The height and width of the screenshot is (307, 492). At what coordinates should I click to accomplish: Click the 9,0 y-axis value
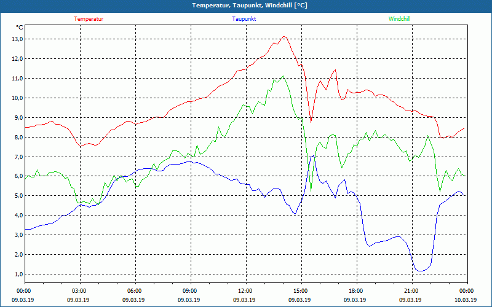point(18,117)
